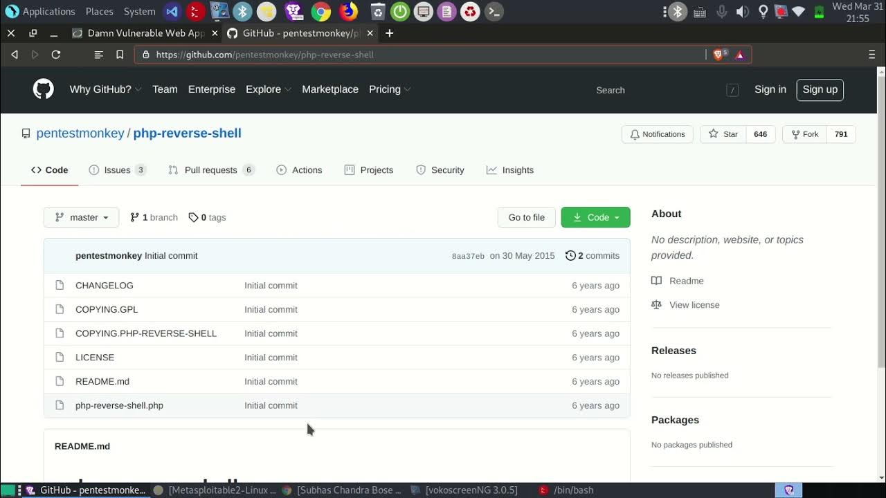Open the php-reverse-shell.php file
The height and width of the screenshot is (498, 886).
(119, 405)
